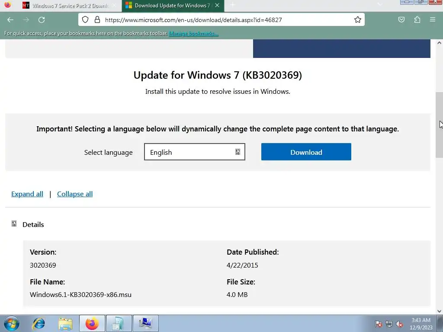Click the scrollbar up arrow
The height and width of the screenshot is (332, 443).
click(439, 43)
